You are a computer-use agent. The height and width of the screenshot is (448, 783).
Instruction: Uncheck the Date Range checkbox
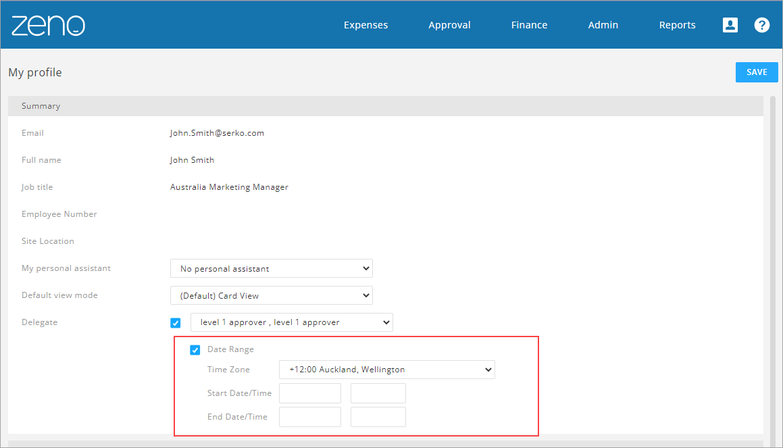coord(195,349)
